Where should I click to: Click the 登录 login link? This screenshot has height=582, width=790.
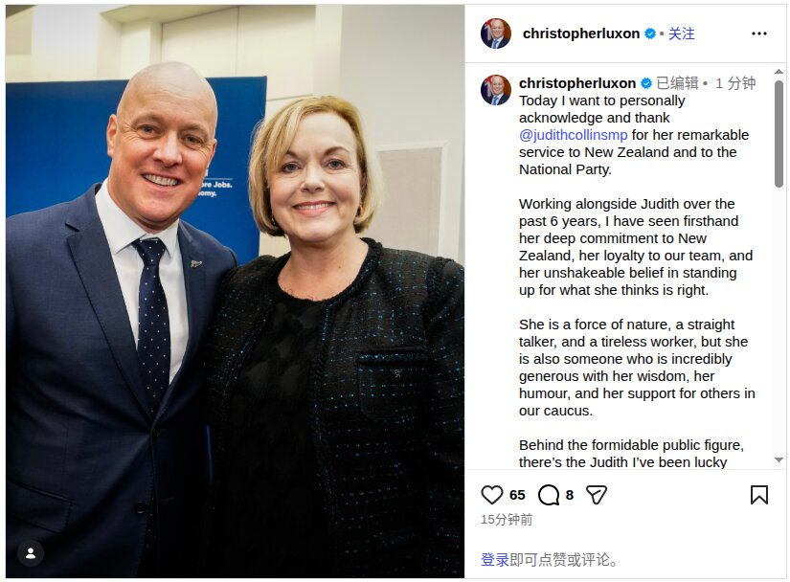tap(495, 559)
